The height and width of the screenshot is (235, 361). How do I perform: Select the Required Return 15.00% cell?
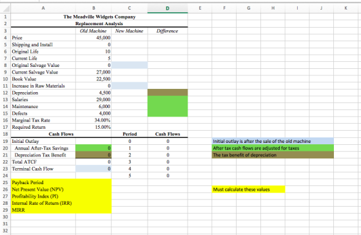coord(93,127)
